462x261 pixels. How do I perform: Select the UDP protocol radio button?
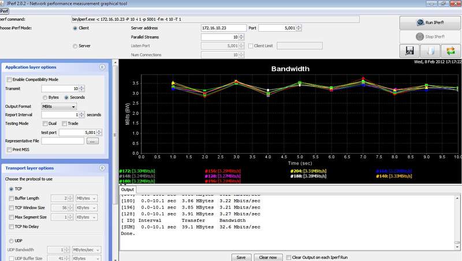tap(12, 241)
